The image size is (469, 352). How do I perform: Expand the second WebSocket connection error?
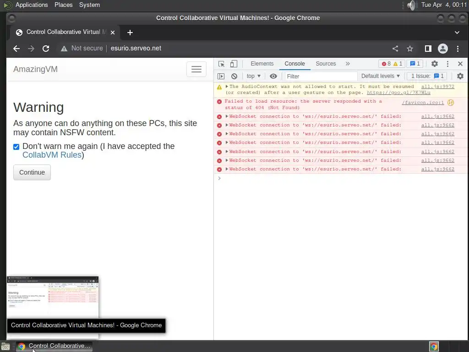(x=227, y=125)
